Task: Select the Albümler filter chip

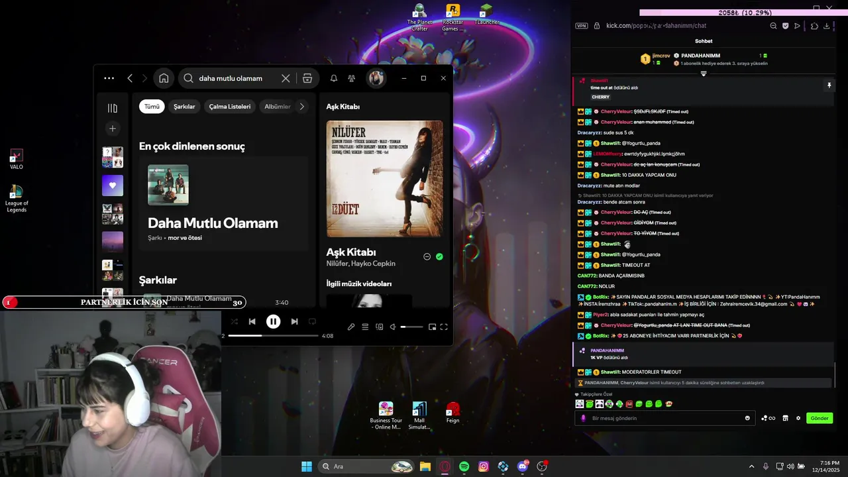Action: (x=277, y=107)
